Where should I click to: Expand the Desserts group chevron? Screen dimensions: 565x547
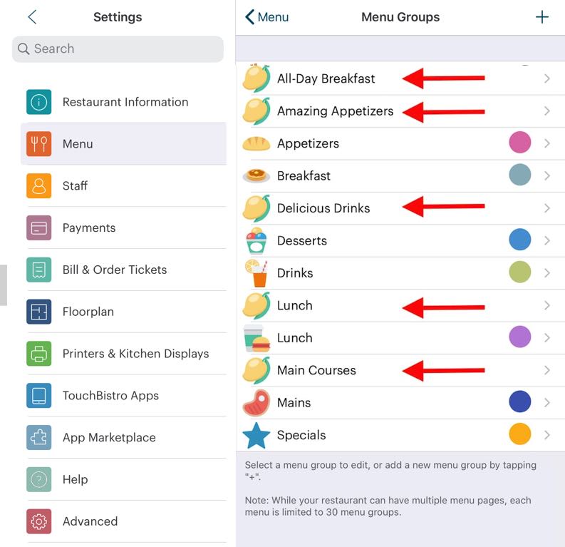click(x=546, y=240)
